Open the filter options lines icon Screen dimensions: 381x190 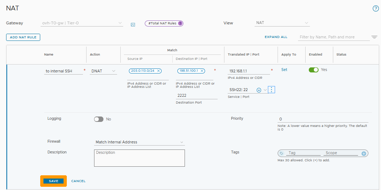pyautogui.click(x=374, y=37)
